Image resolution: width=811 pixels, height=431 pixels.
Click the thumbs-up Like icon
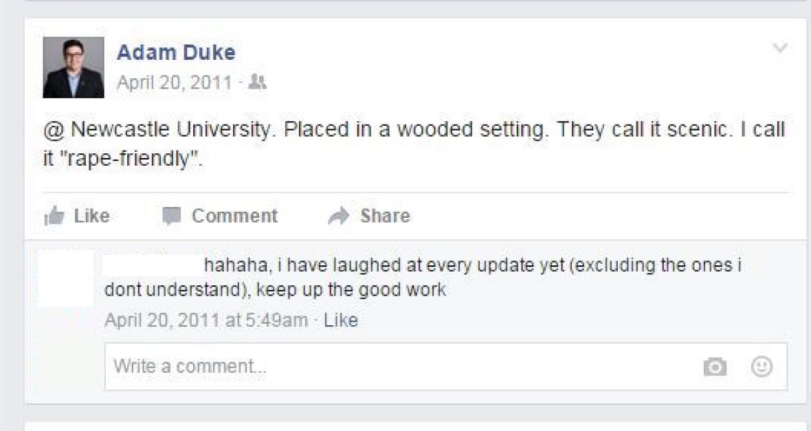tap(54, 216)
